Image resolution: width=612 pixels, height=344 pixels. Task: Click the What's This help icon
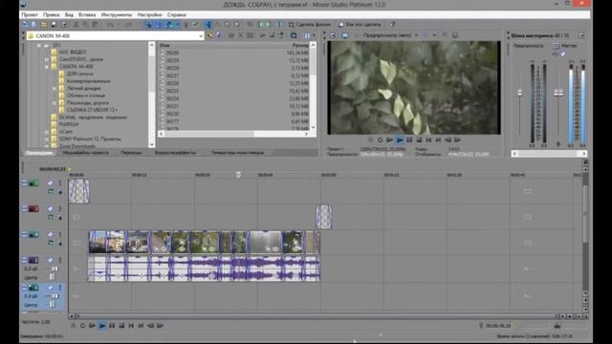tap(393, 25)
